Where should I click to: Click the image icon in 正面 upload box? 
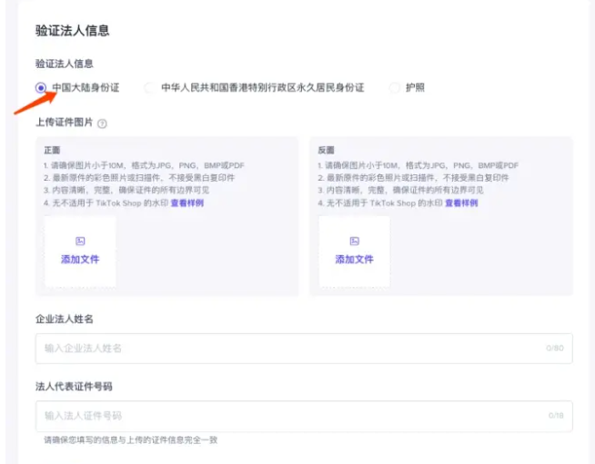(80, 242)
